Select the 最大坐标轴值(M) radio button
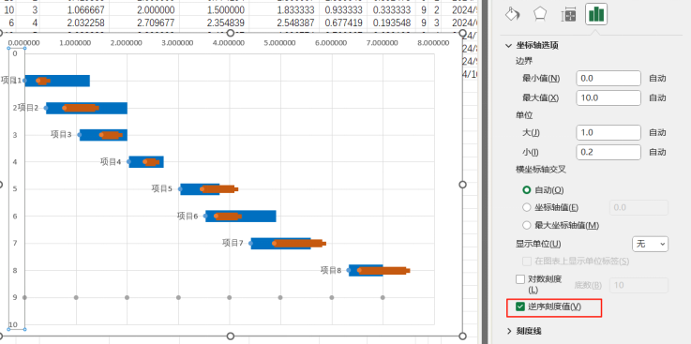The width and height of the screenshot is (691, 344). [527, 225]
